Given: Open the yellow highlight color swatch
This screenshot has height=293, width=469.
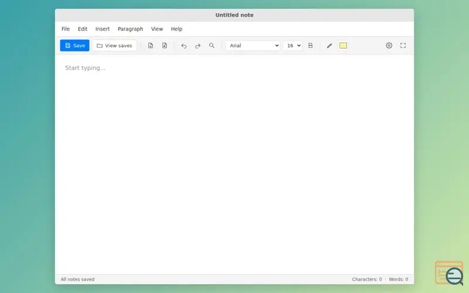Looking at the screenshot, I should click(343, 46).
